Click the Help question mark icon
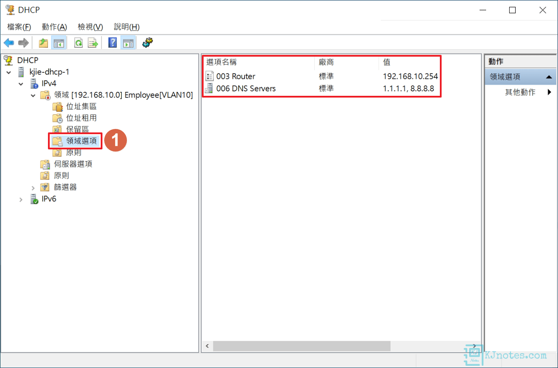 coord(112,43)
